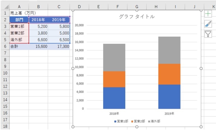The image size is (216, 130).
Task: Click the blue 営業1部 legend marker
Action: pyautogui.click(x=115, y=121)
